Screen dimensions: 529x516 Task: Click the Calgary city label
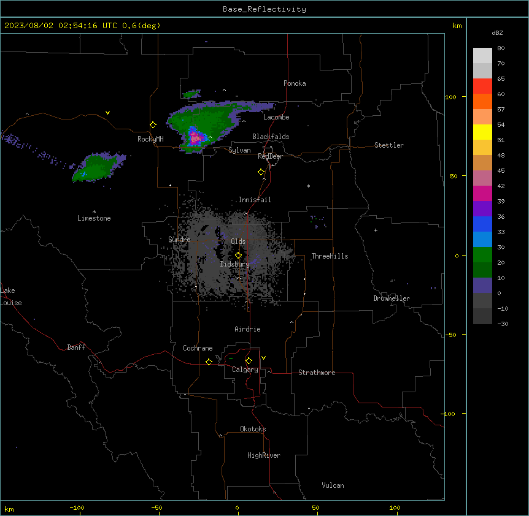245,370
